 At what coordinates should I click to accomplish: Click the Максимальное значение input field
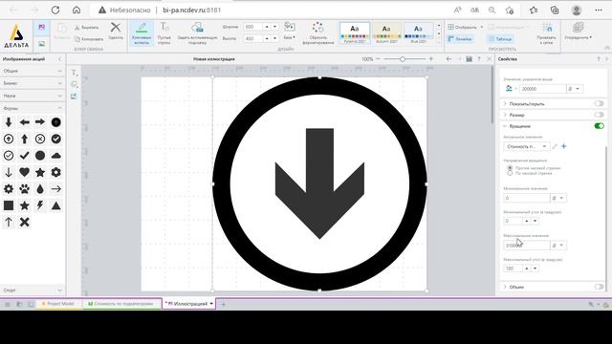[x=526, y=246]
